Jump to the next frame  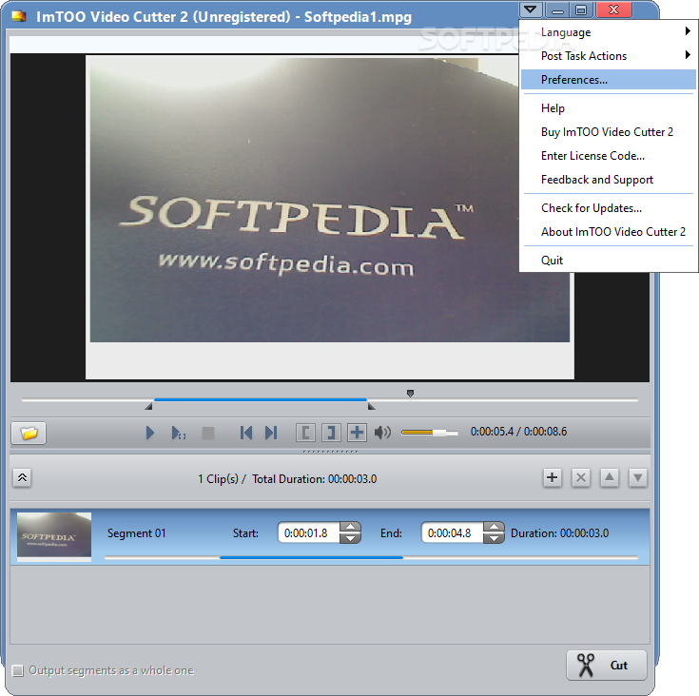271,433
